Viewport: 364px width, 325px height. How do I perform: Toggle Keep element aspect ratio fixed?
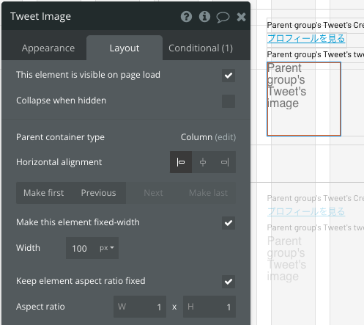click(229, 282)
